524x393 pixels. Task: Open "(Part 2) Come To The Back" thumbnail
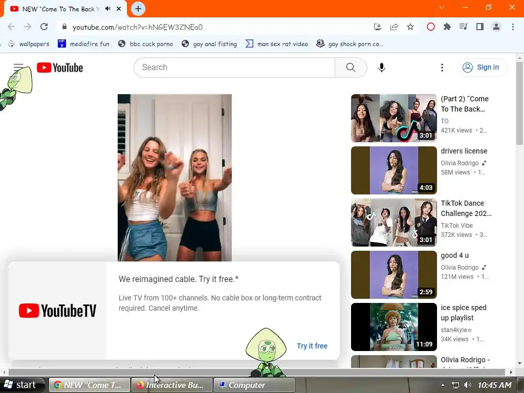(x=394, y=118)
